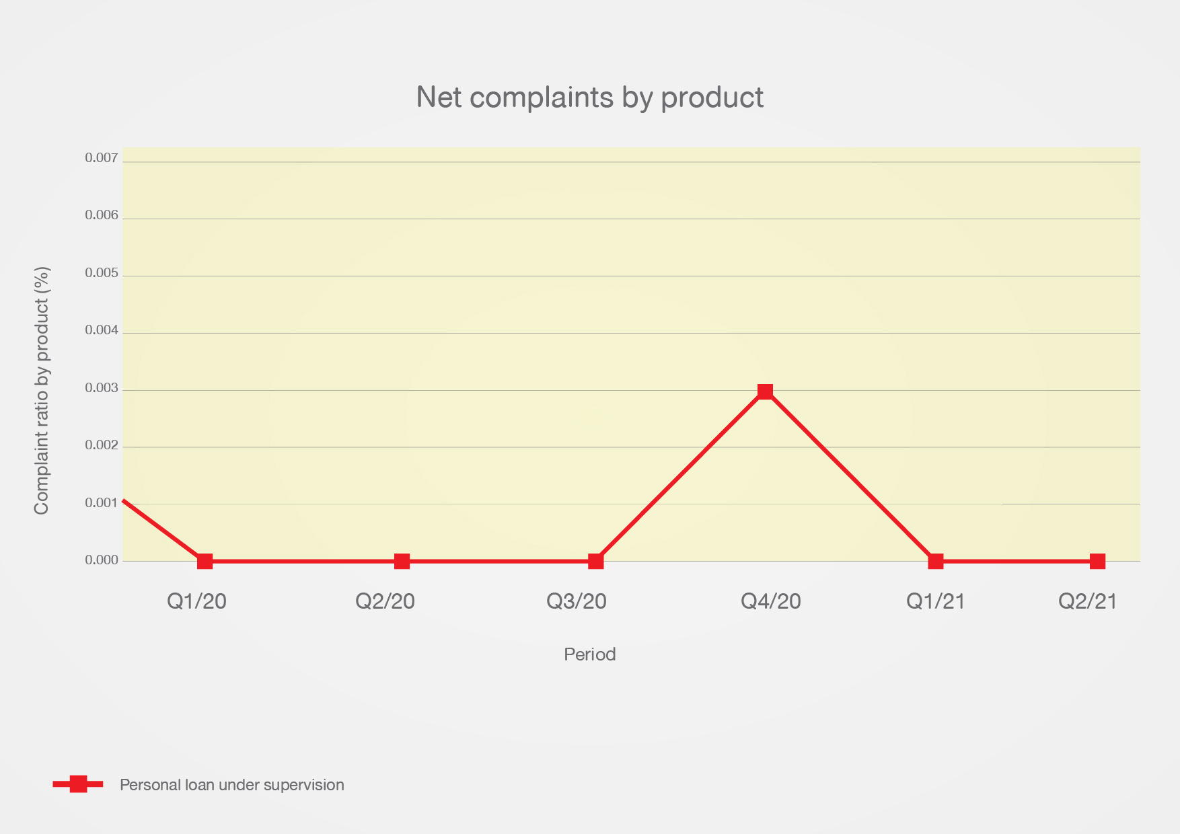The height and width of the screenshot is (834, 1180).
Task: Click the Q1/20 x-axis label
Action: coord(196,601)
